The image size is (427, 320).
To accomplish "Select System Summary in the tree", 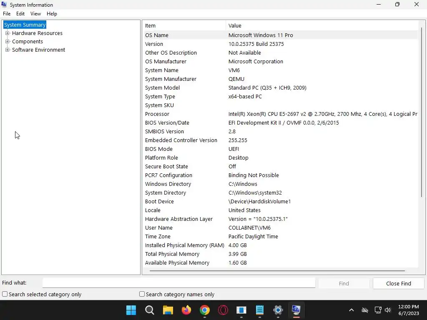I will click(x=25, y=25).
